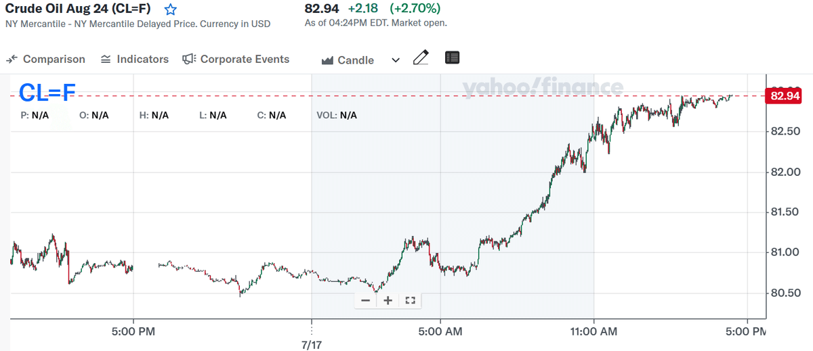Click the 82.50 price axis label
The width and height of the screenshot is (813, 351).
[786, 131]
